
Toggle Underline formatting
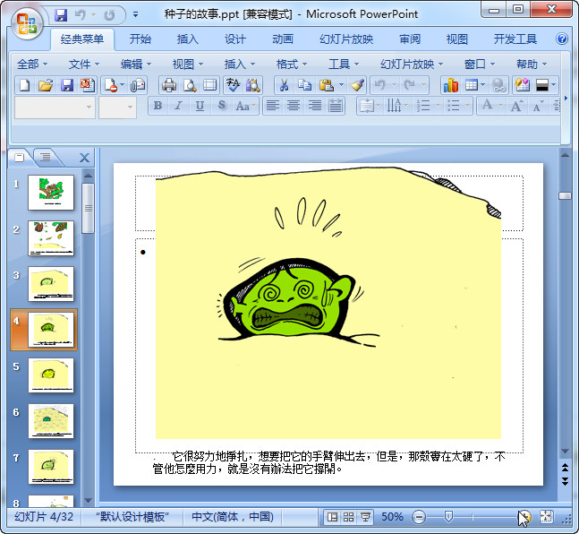200,106
